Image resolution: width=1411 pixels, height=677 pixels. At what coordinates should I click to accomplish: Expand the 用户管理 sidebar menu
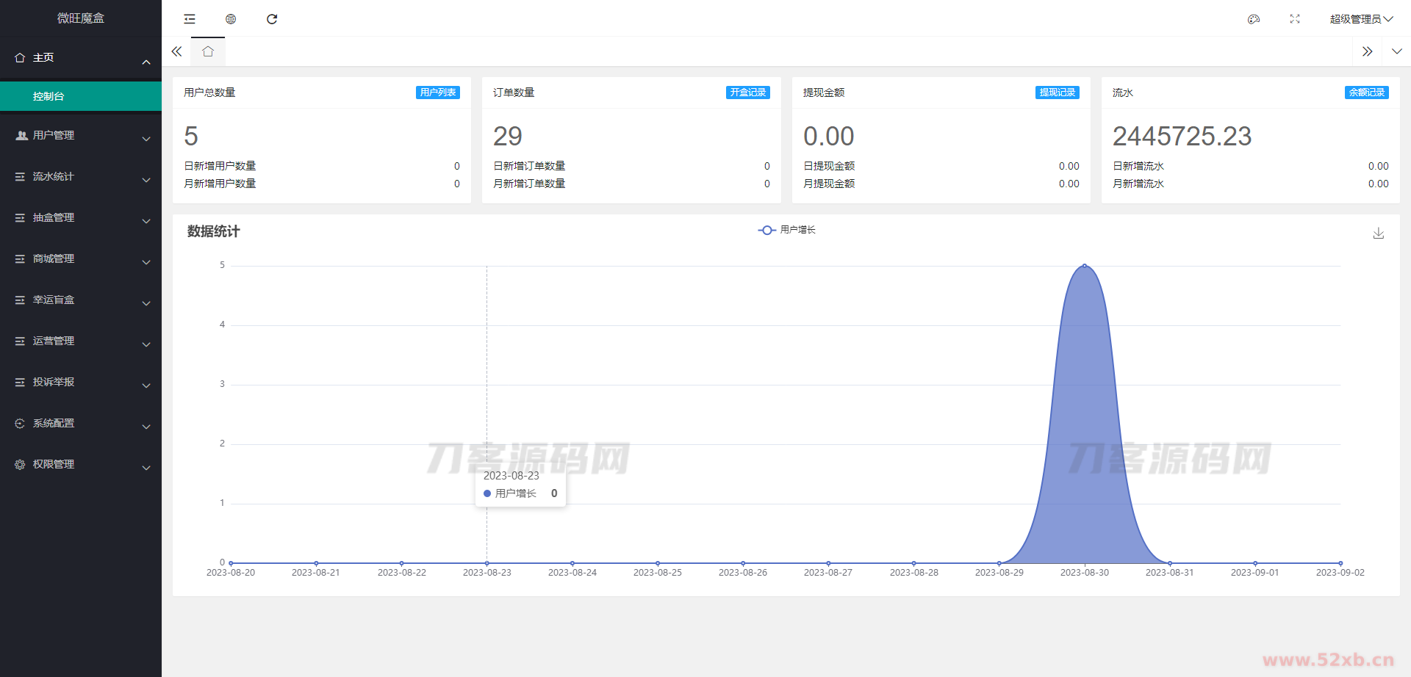click(81, 136)
